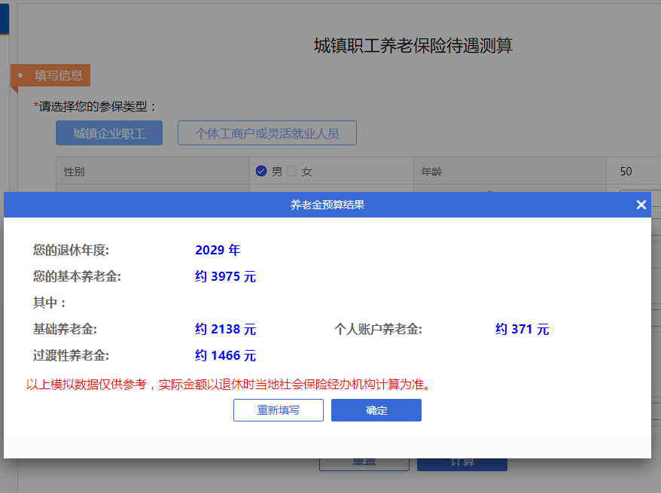Select the 女 radio button
The height and width of the screenshot is (493, 661).
tap(292, 172)
